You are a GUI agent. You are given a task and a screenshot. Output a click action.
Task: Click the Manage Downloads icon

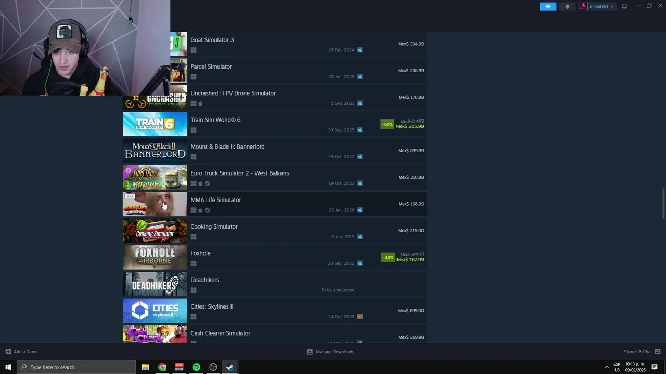310,352
